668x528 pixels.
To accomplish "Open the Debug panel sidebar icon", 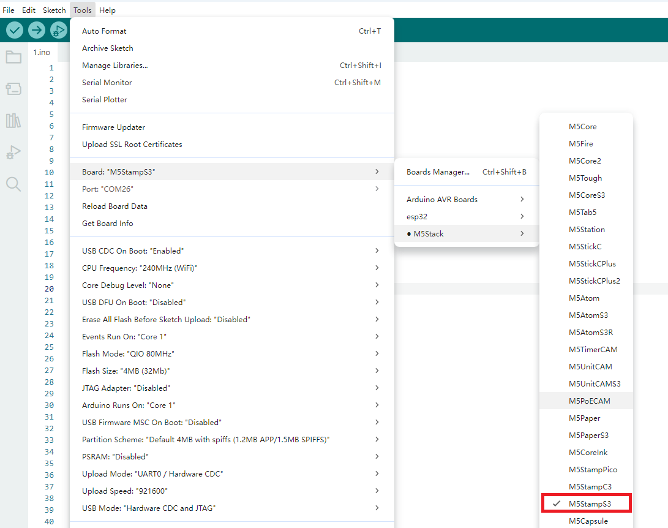I will (x=13, y=153).
